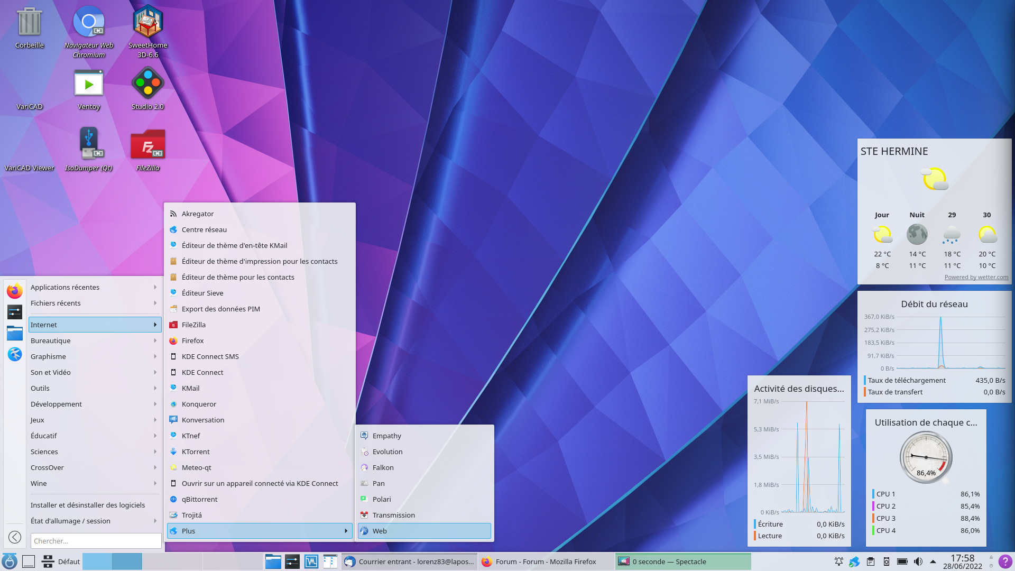Open the settings sliders icon on taskbar
1015x571 pixels.
(x=292, y=561)
